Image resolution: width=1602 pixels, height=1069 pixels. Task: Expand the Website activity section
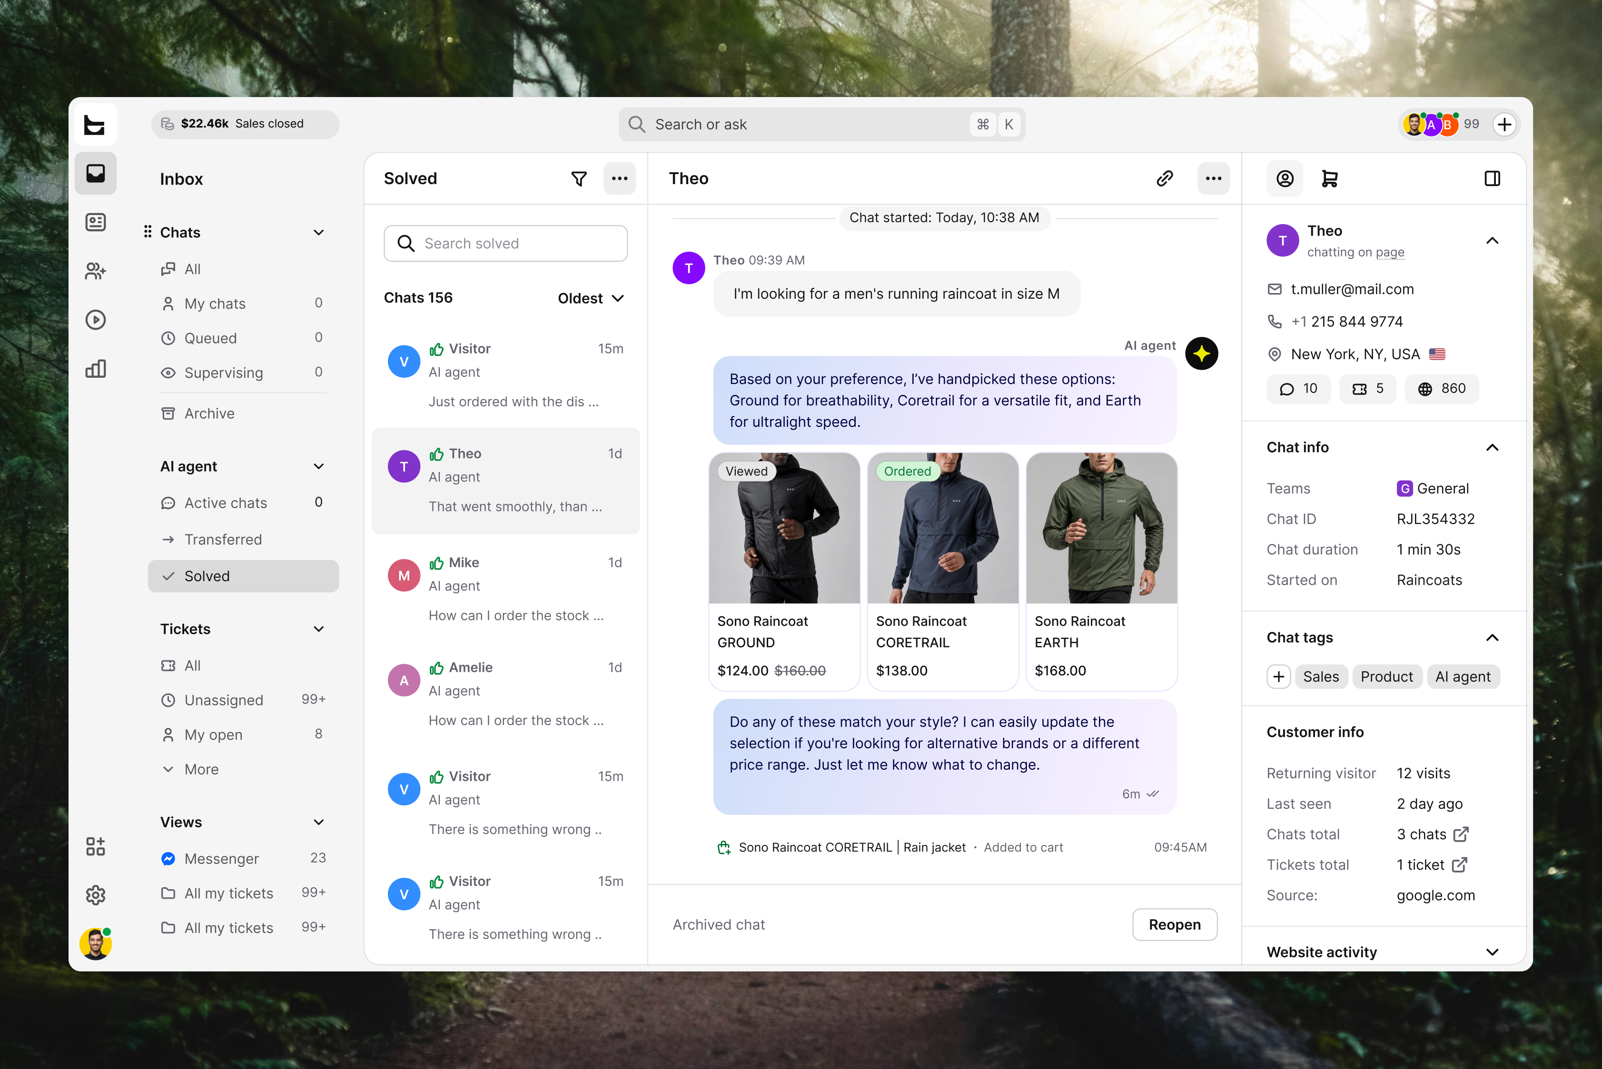coord(1492,952)
